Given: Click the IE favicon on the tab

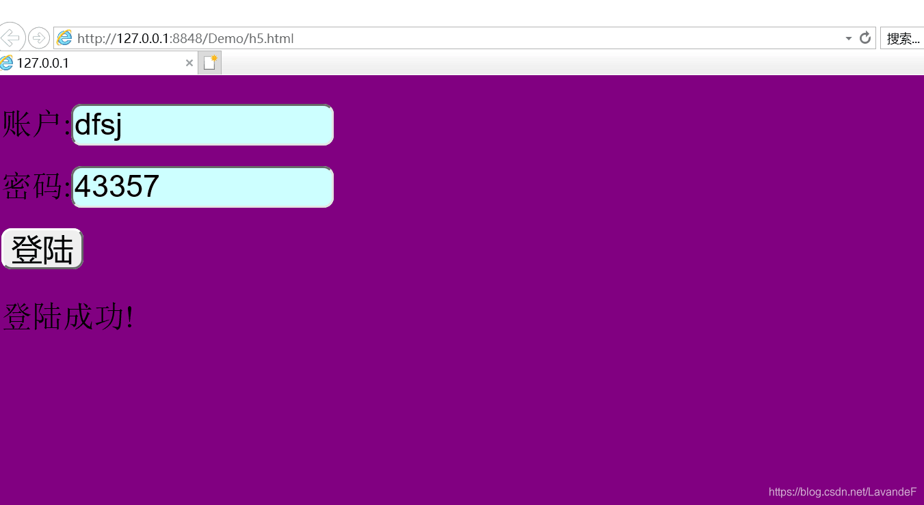Looking at the screenshot, I should (7, 63).
